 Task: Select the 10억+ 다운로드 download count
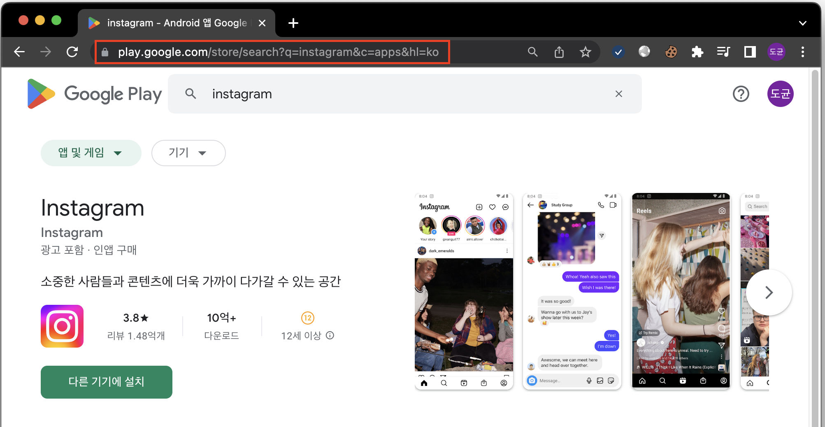click(222, 326)
